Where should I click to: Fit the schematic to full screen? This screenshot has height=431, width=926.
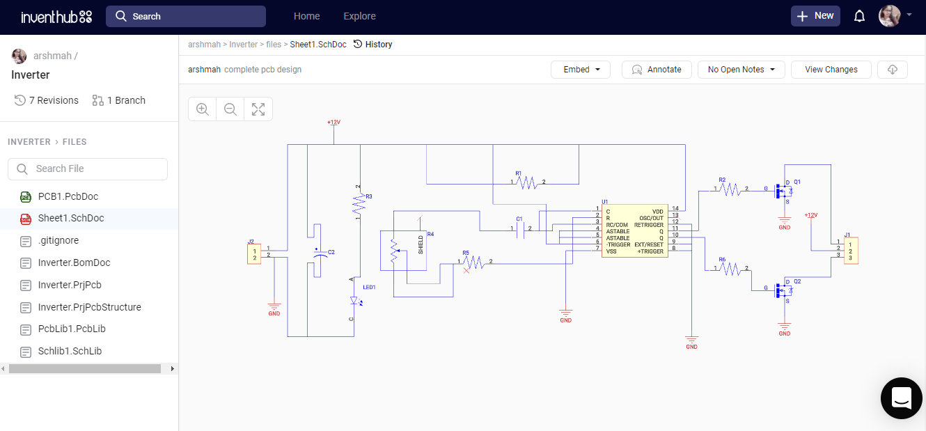[258, 109]
